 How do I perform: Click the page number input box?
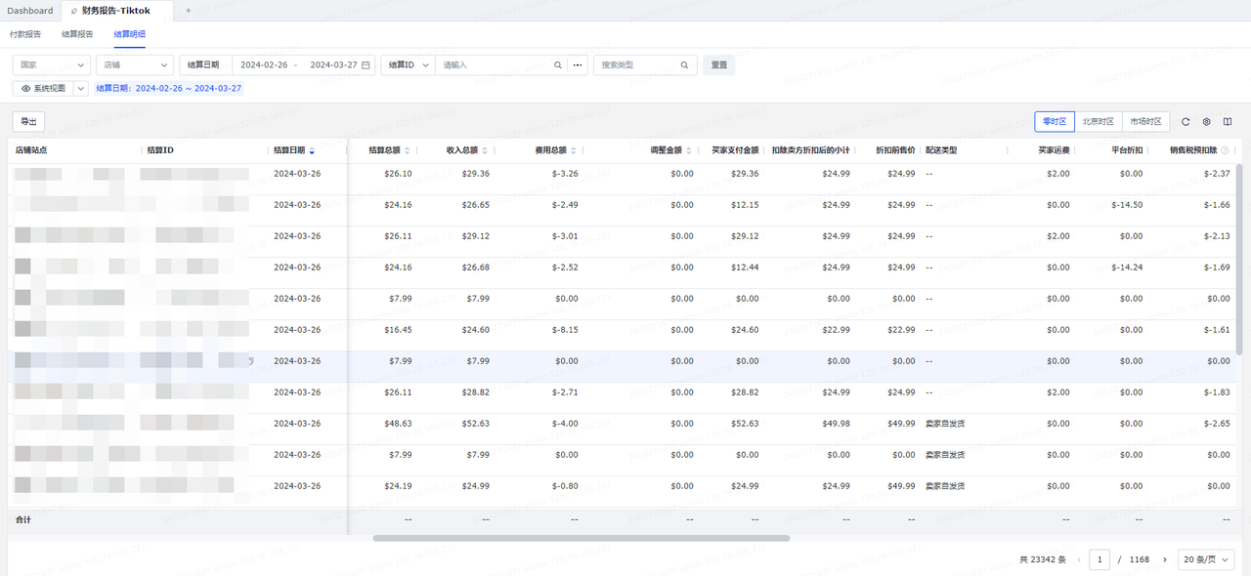coord(1101,559)
